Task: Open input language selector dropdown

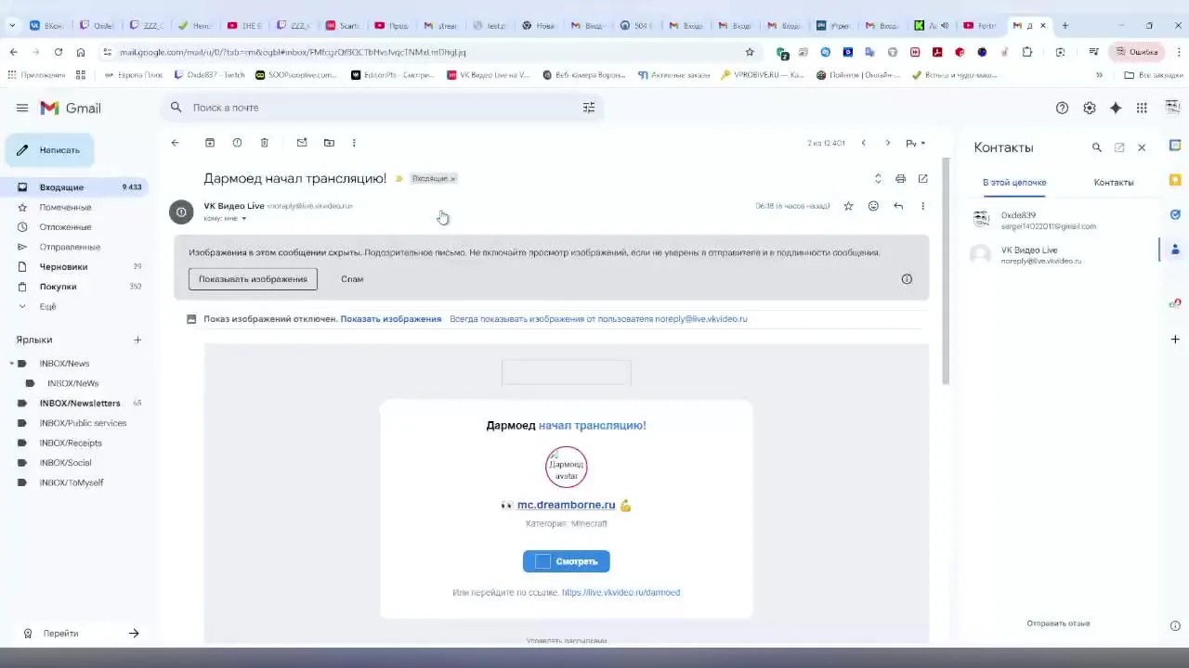Action: click(x=915, y=143)
